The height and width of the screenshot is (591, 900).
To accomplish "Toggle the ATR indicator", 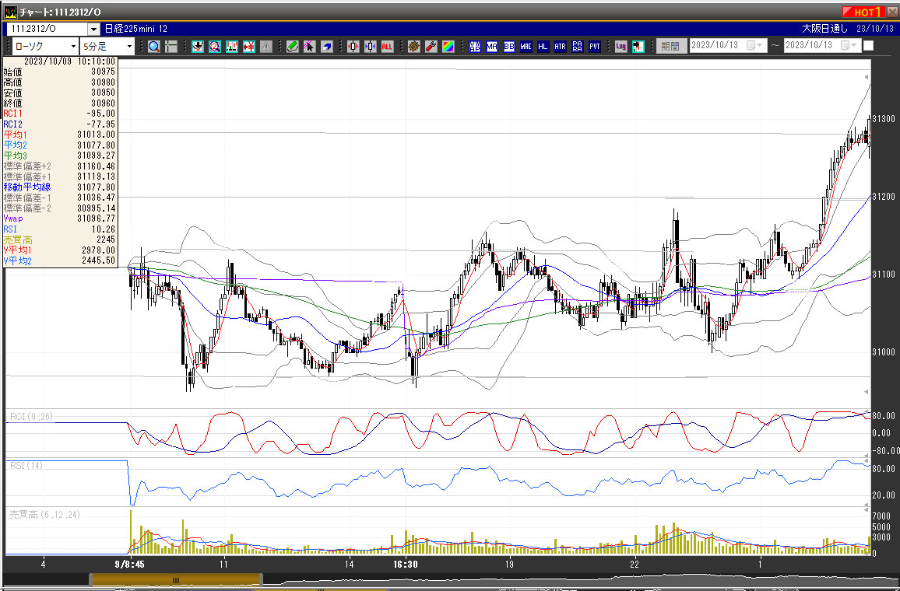I will 561,47.
